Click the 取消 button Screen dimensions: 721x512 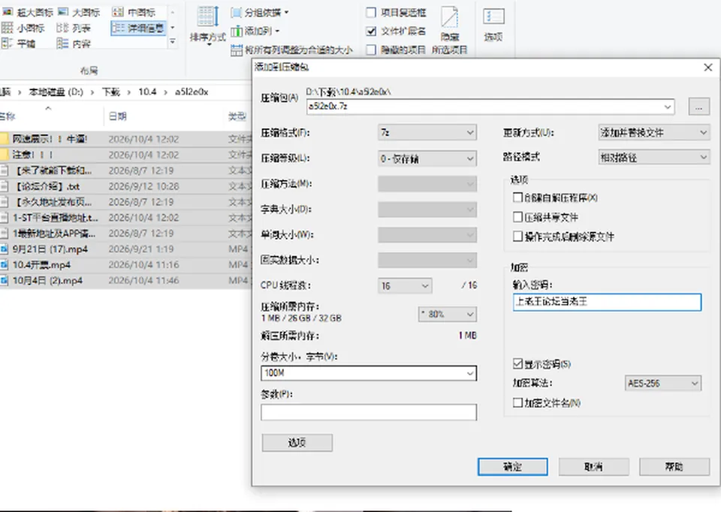point(593,467)
